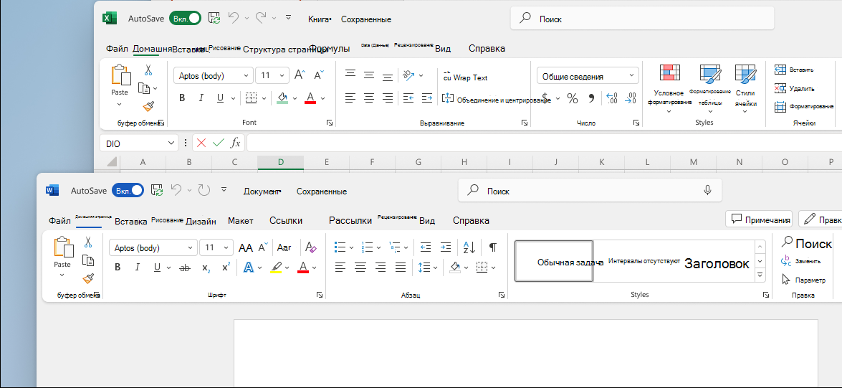Click insert function fx icon in Excel

(x=235, y=143)
